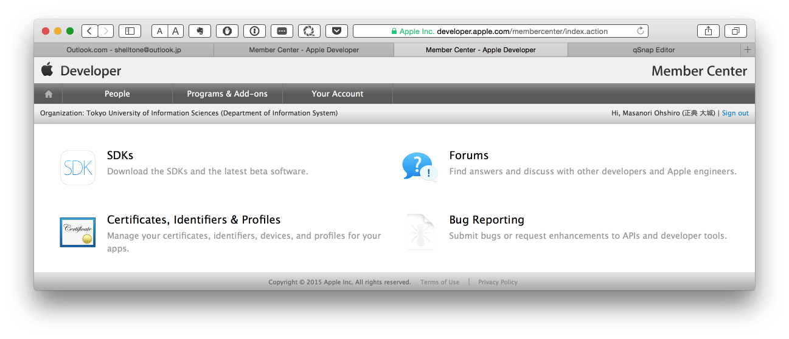789x339 pixels.
Task: Click the Certificate icon
Action: point(78,232)
